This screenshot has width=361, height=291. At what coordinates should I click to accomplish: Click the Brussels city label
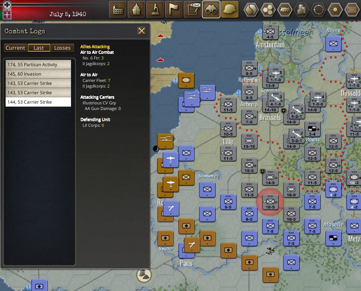270,117
